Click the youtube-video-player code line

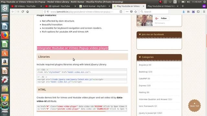(x=82, y=109)
